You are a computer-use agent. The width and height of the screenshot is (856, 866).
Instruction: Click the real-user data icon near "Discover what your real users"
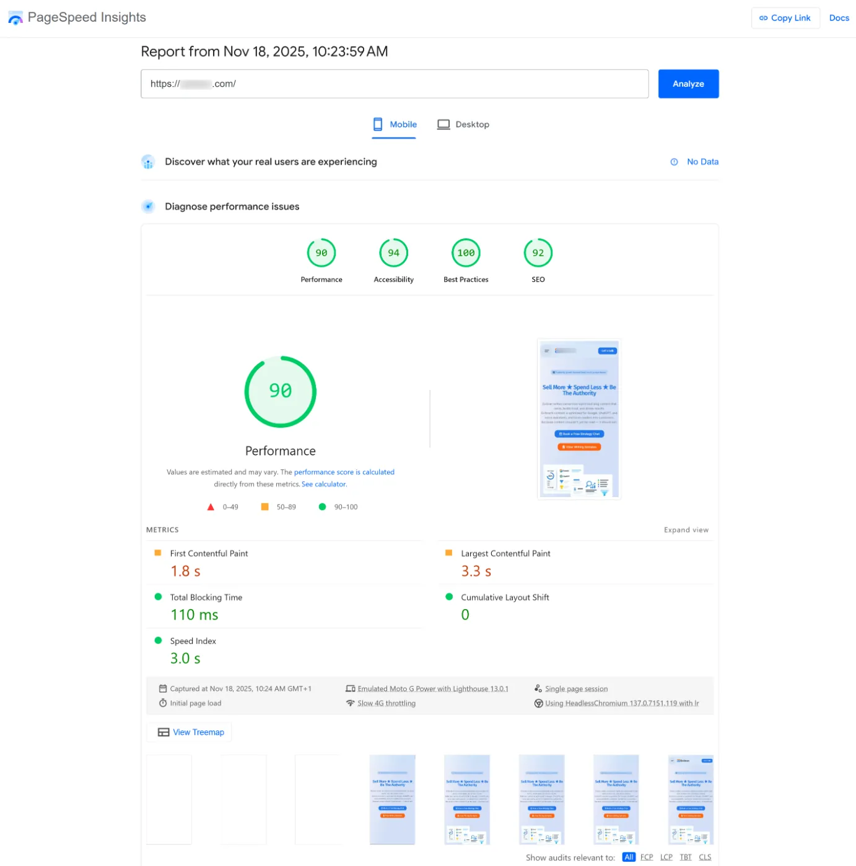tap(148, 162)
